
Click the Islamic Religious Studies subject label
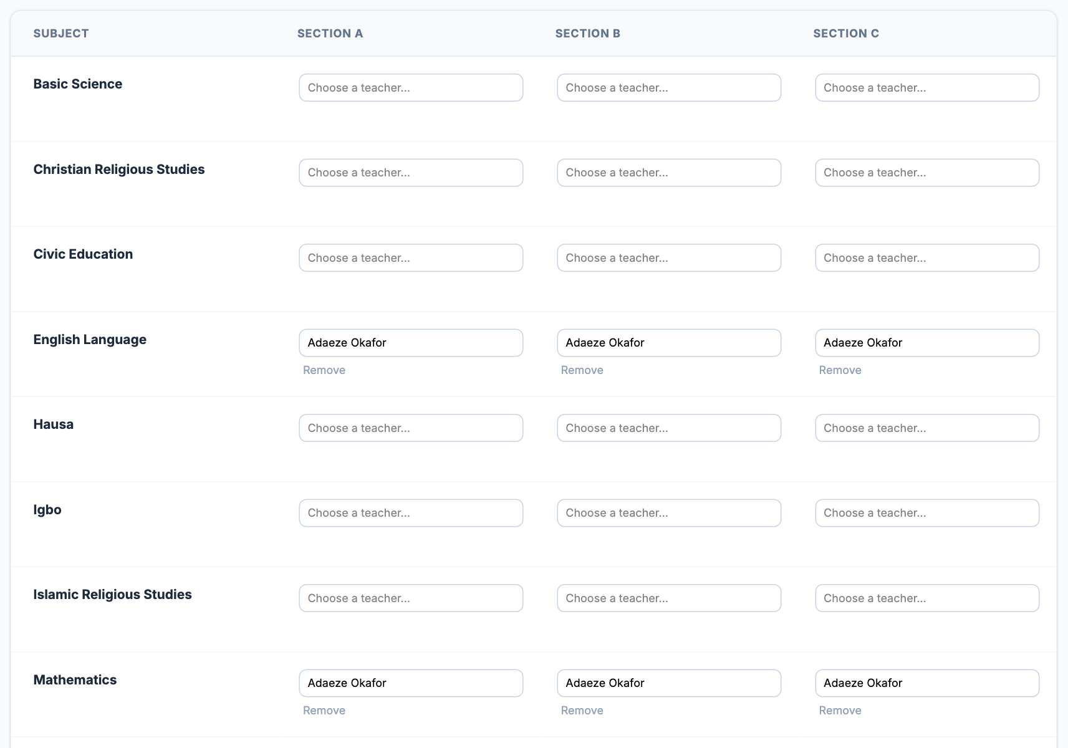113,595
